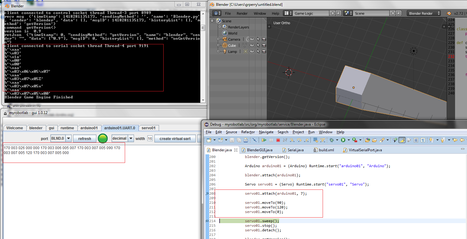
Task: Switch to the arduino01 tab in myrobotlab
Action: (x=89, y=128)
